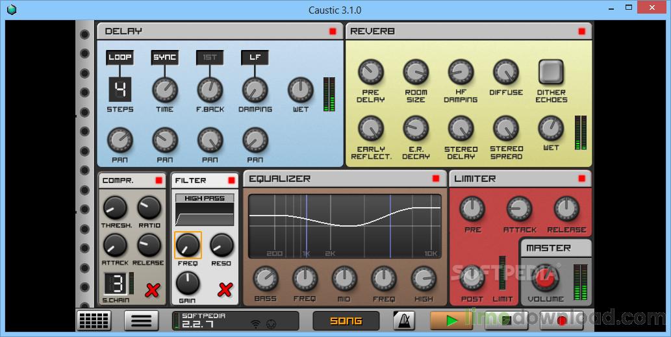671x337 pixels.
Task: Click the Filter RESO knob
Action: coord(222,245)
